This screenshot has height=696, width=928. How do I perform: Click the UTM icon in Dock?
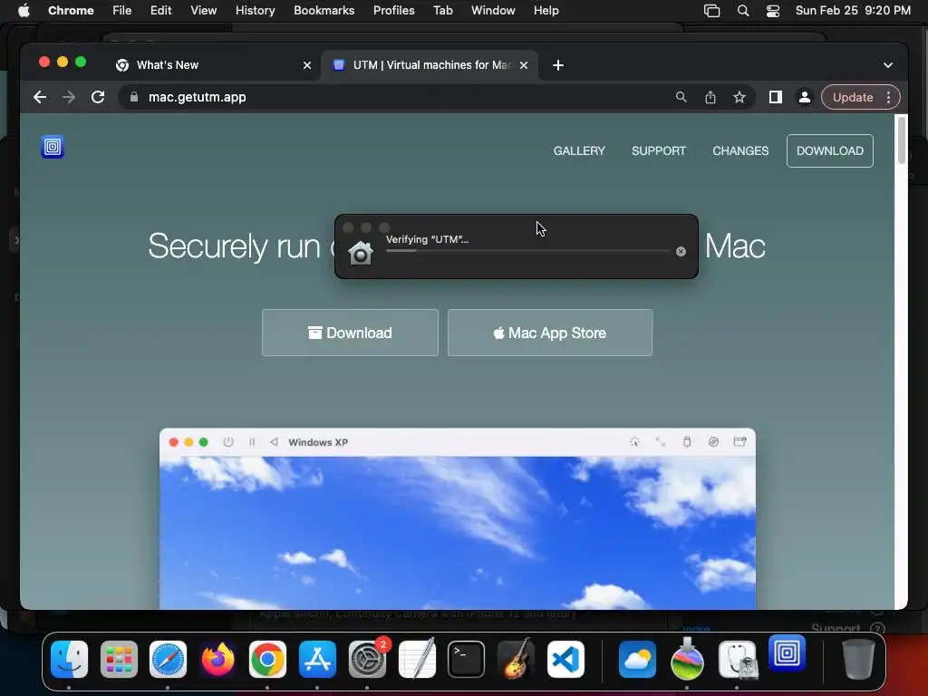tap(788, 653)
